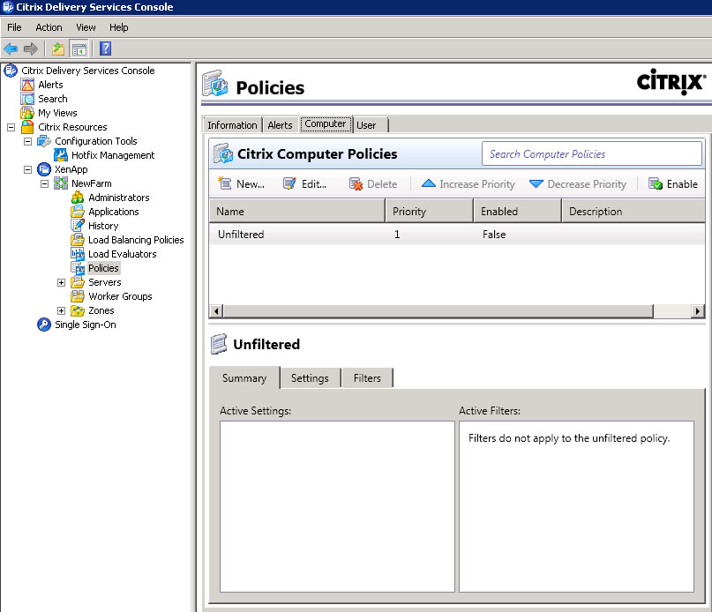Viewport: 712px width, 612px height.
Task: Click the scroll left arrow in policy list
Action: [216, 311]
